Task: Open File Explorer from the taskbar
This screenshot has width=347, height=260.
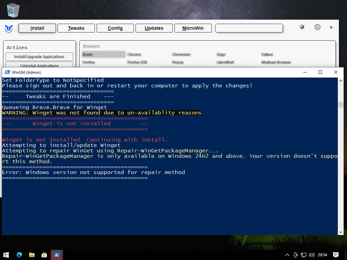Action: tap(32, 255)
